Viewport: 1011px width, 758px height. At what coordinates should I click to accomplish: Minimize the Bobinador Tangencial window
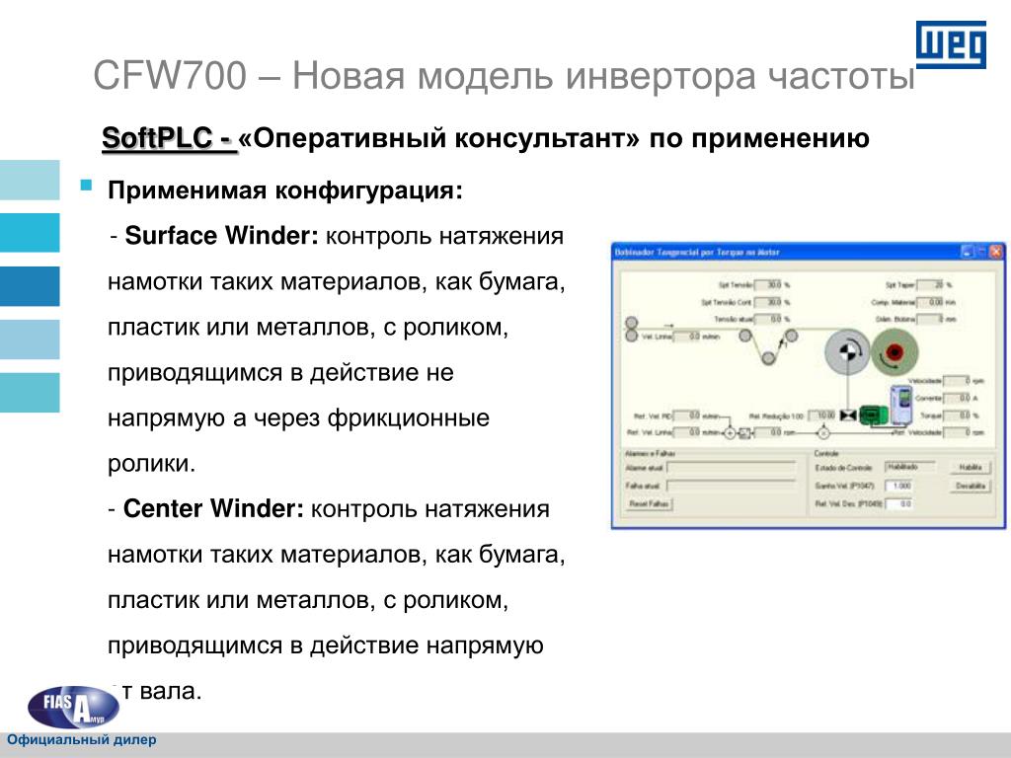click(x=968, y=252)
